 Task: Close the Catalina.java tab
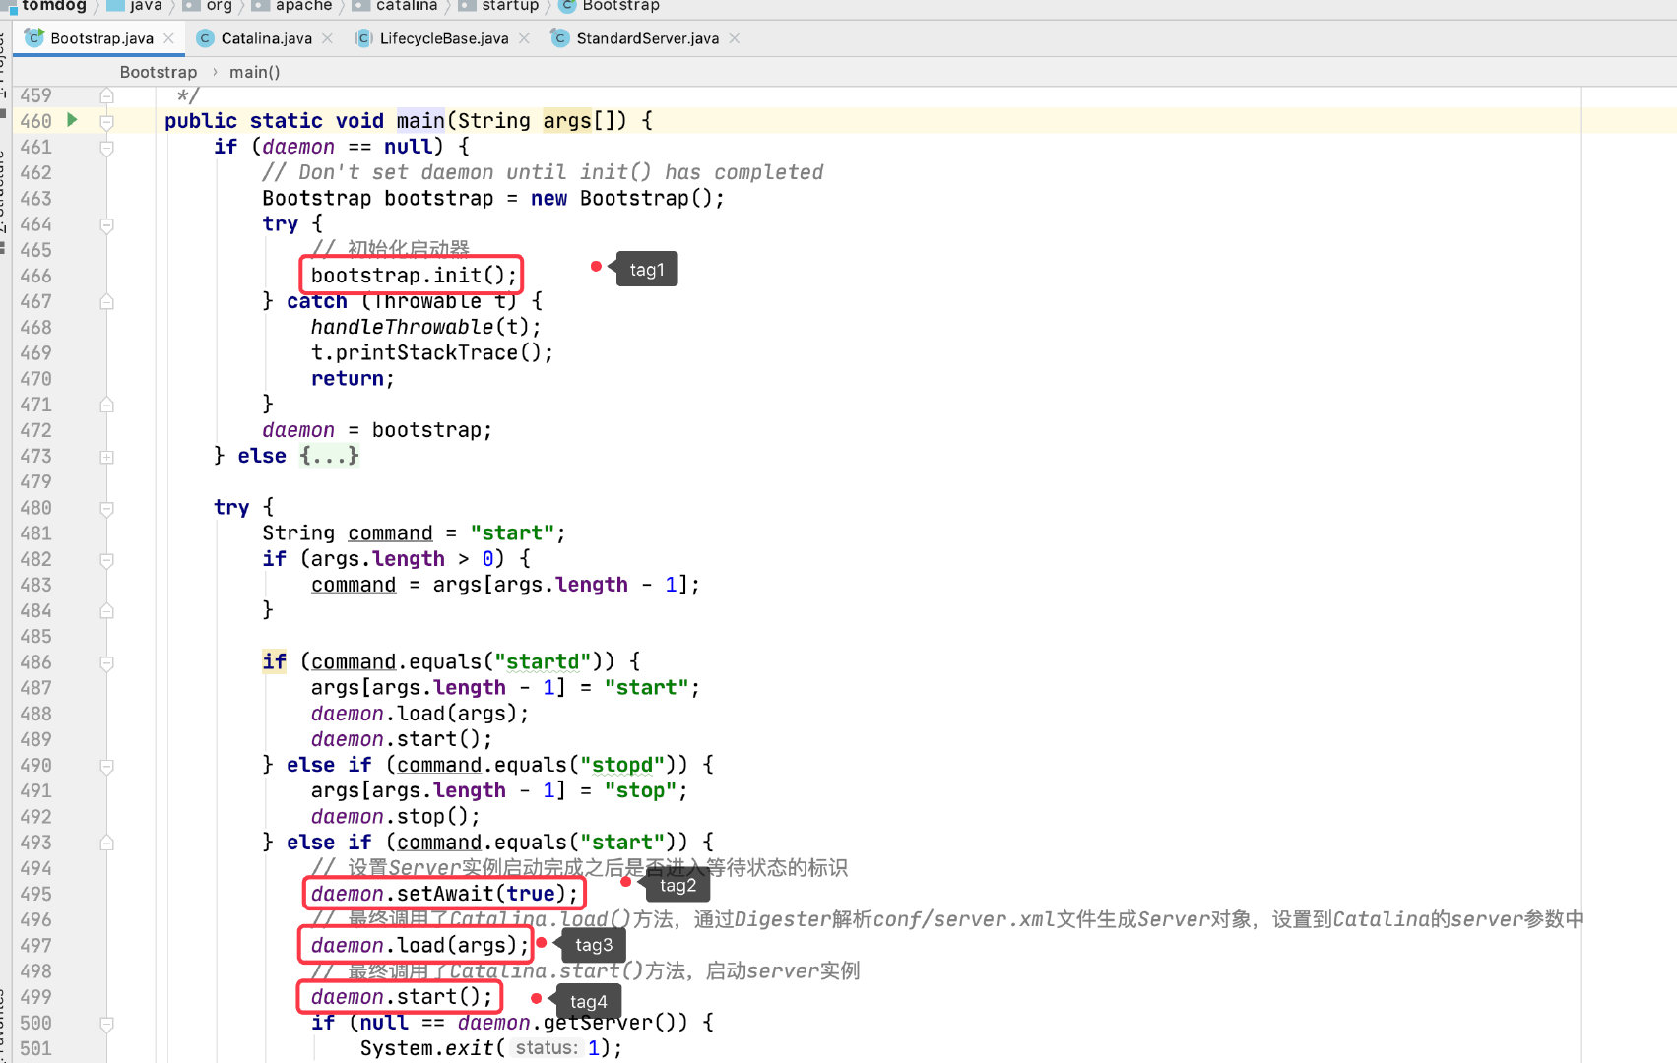327,38
